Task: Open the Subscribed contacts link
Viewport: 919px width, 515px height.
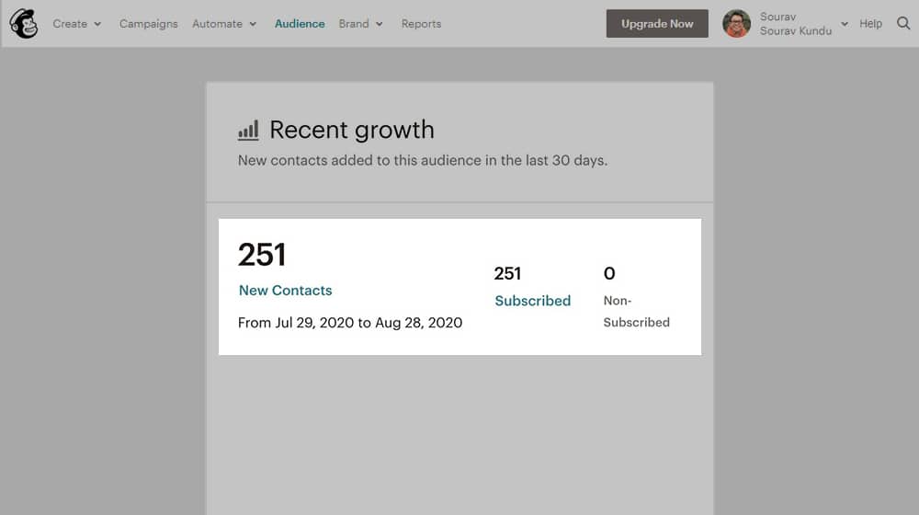Action: click(532, 301)
